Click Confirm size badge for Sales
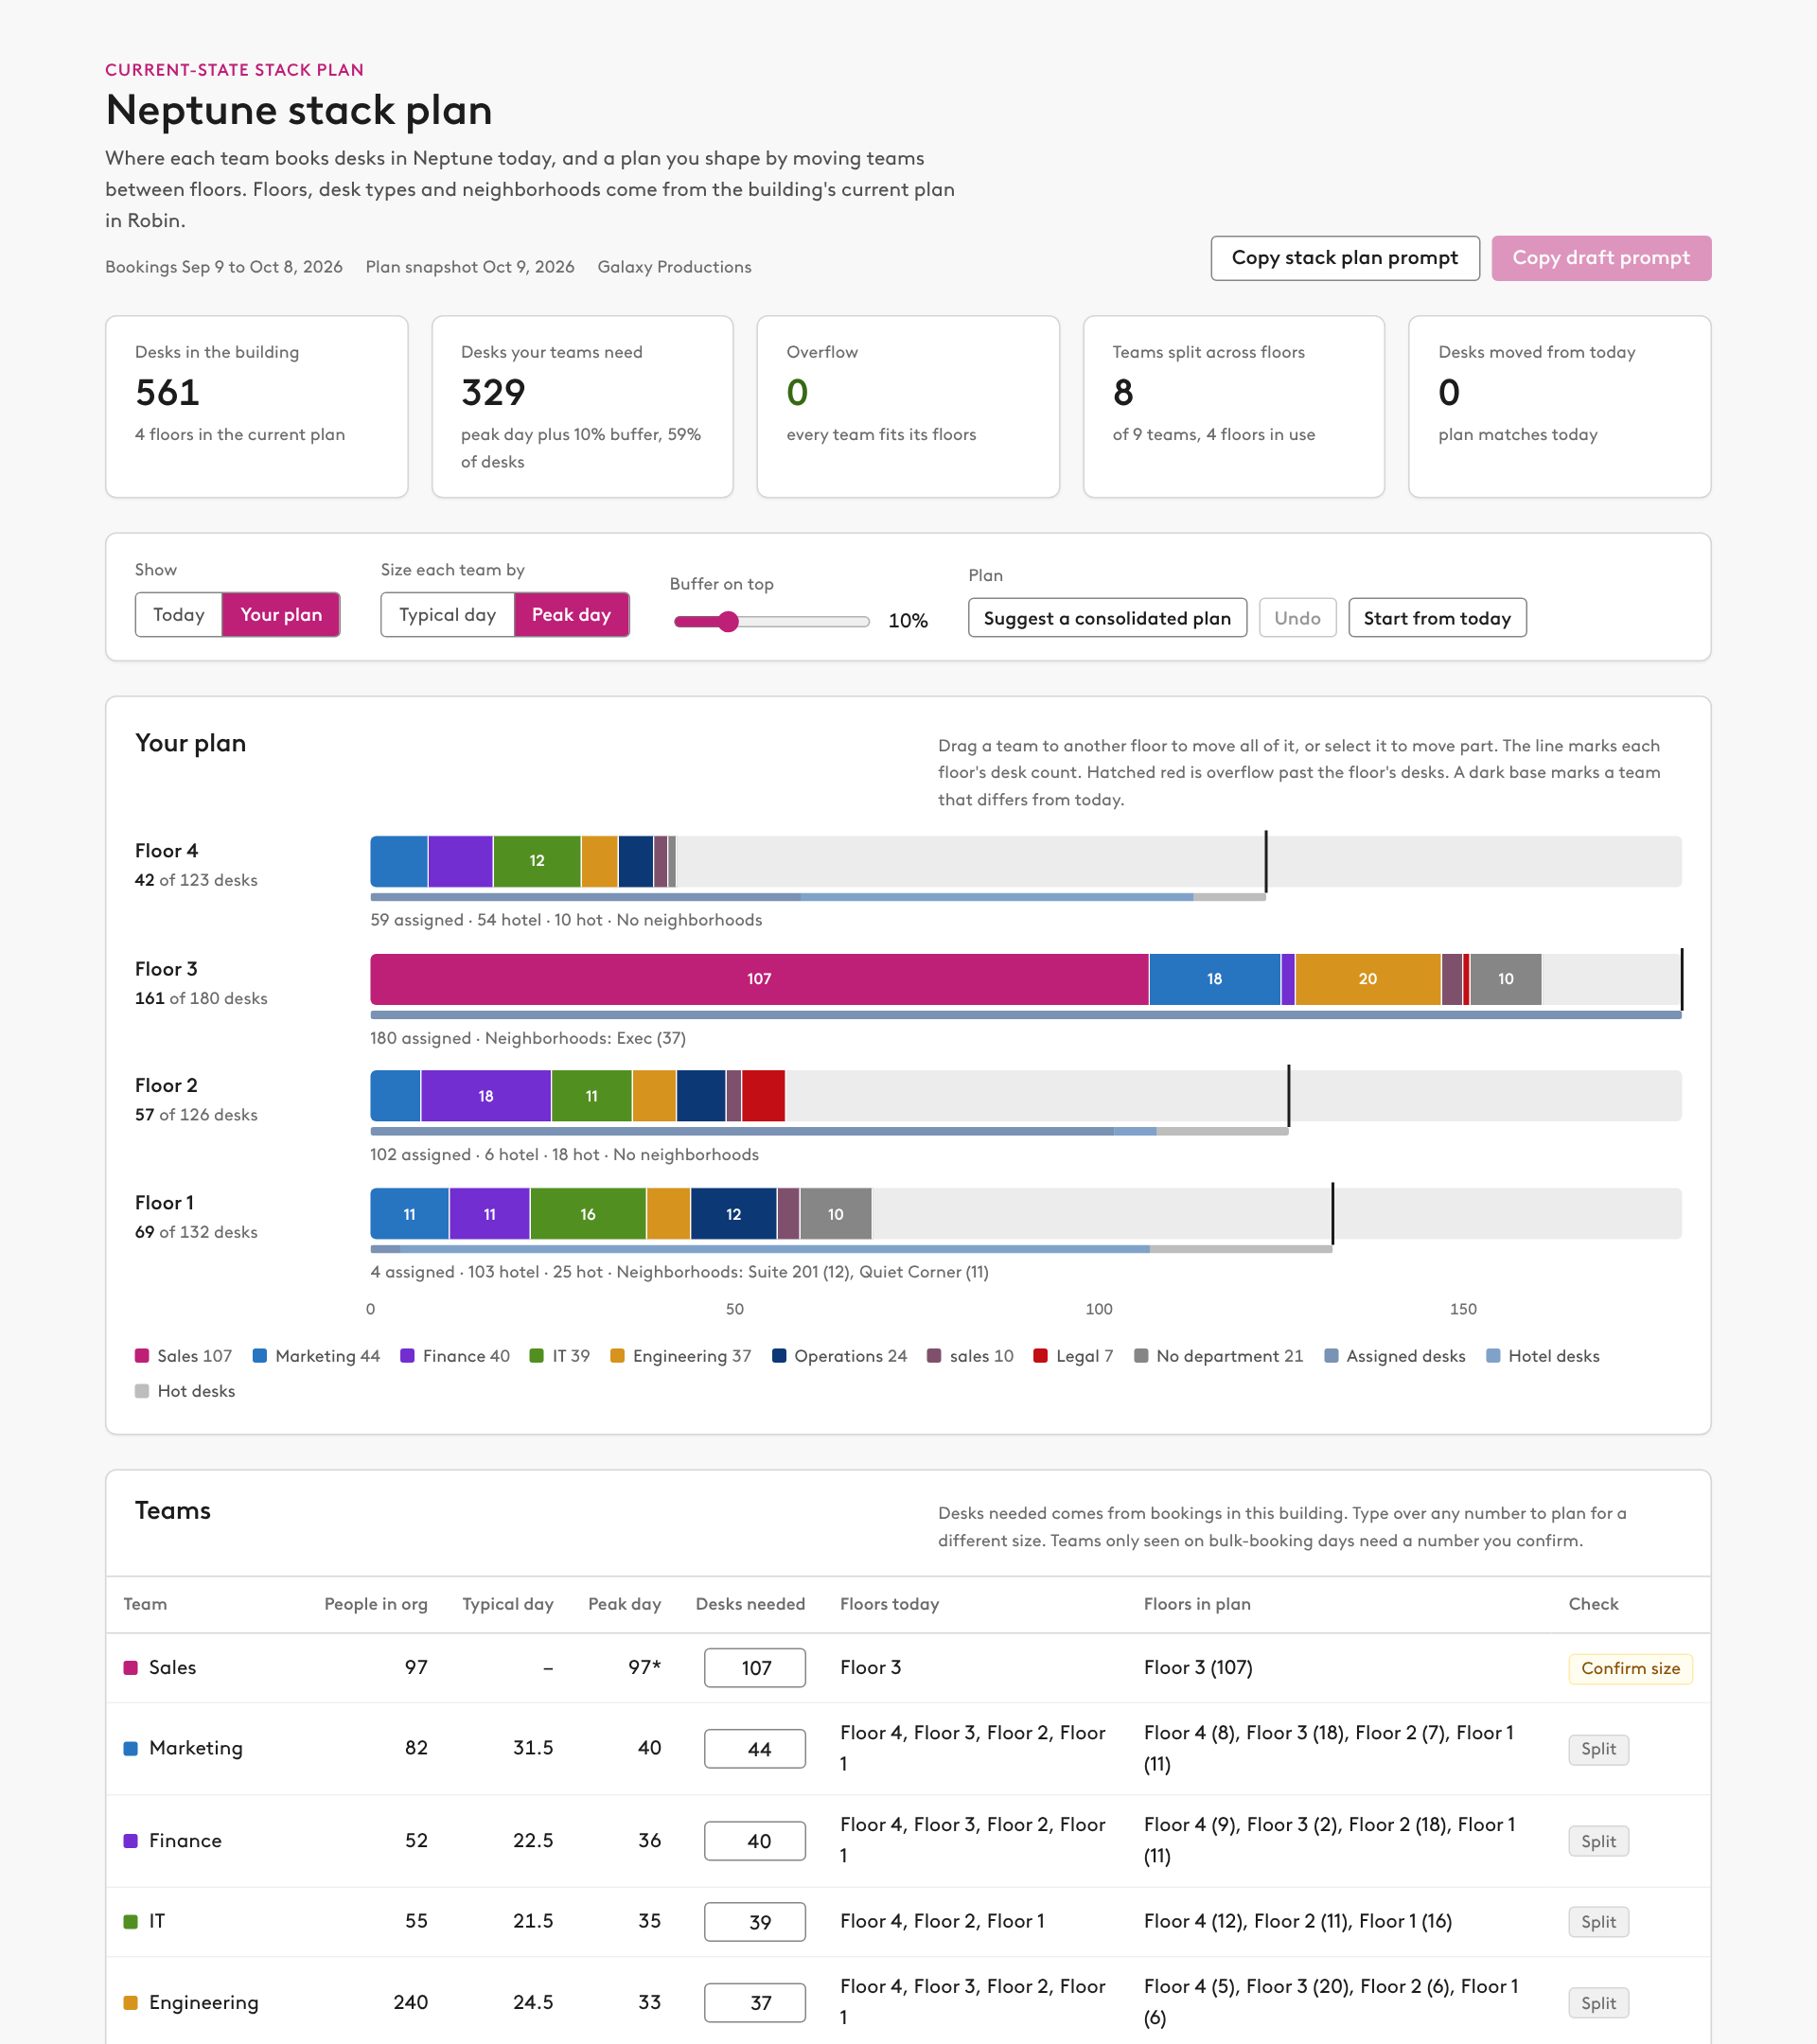Viewport: 1817px width, 2044px height. point(1630,1668)
